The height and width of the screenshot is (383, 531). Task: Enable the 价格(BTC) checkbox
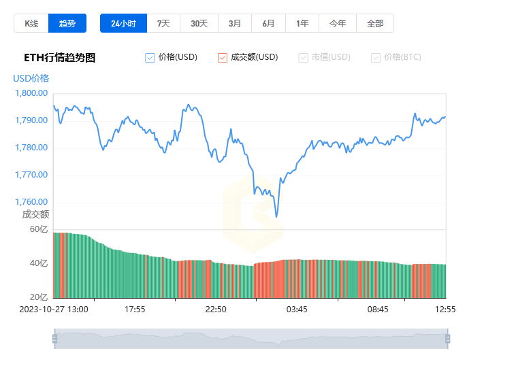tap(376, 58)
